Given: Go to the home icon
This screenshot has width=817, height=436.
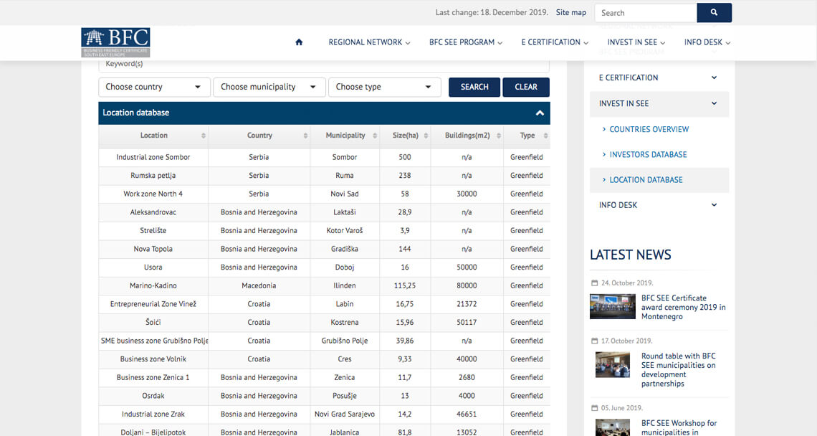Looking at the screenshot, I should [x=299, y=42].
